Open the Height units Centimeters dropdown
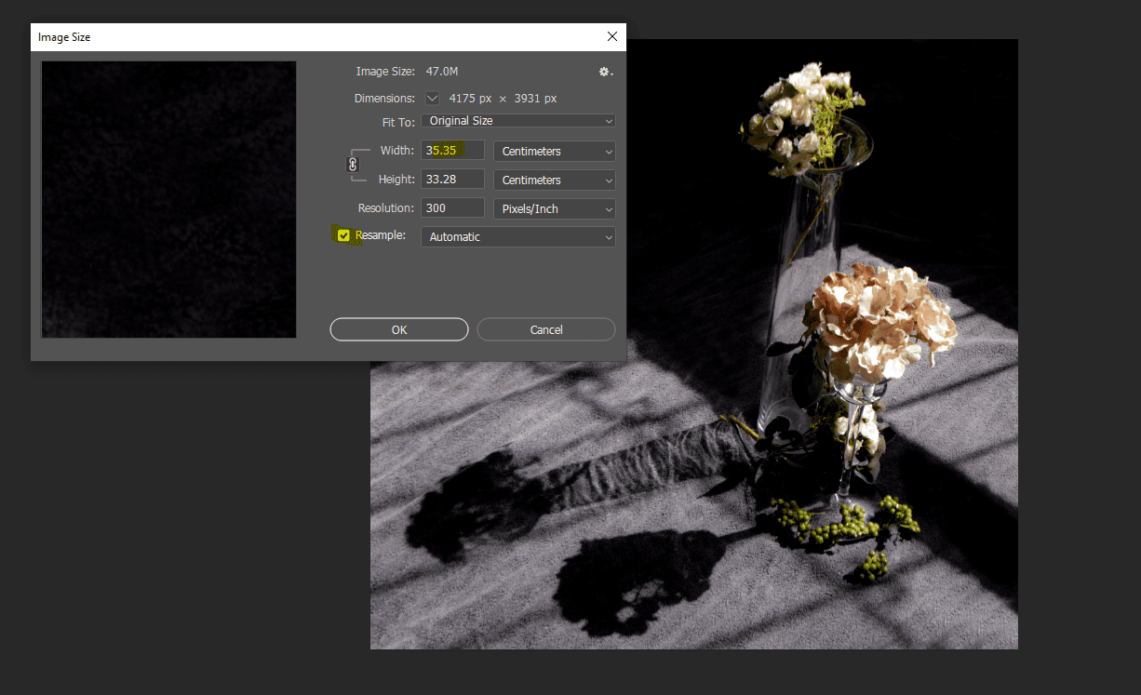 tap(556, 180)
